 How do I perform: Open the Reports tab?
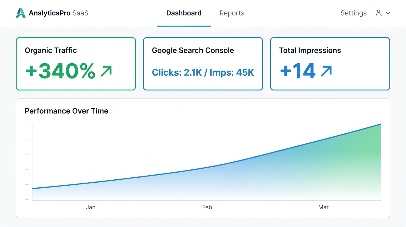232,13
